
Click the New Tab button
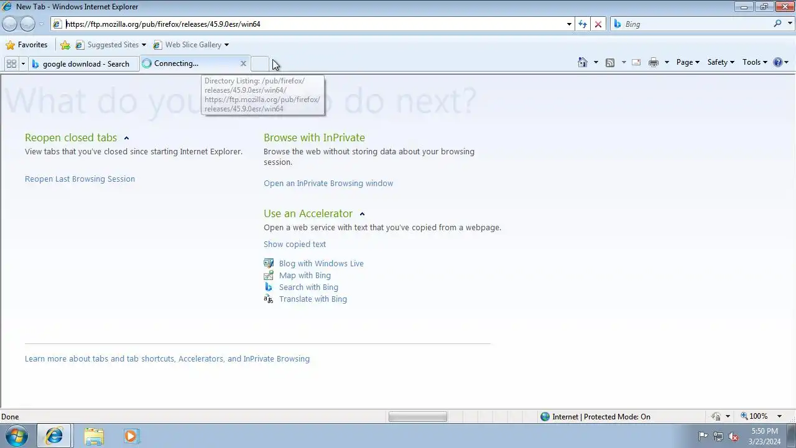(x=259, y=63)
